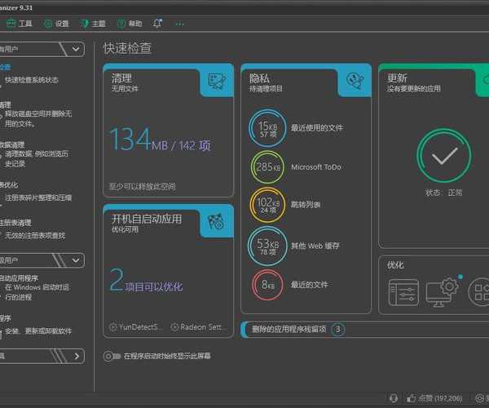Screen dimensions: 489x408
Task: Click the 快速检查 page heading
Action: pos(127,48)
